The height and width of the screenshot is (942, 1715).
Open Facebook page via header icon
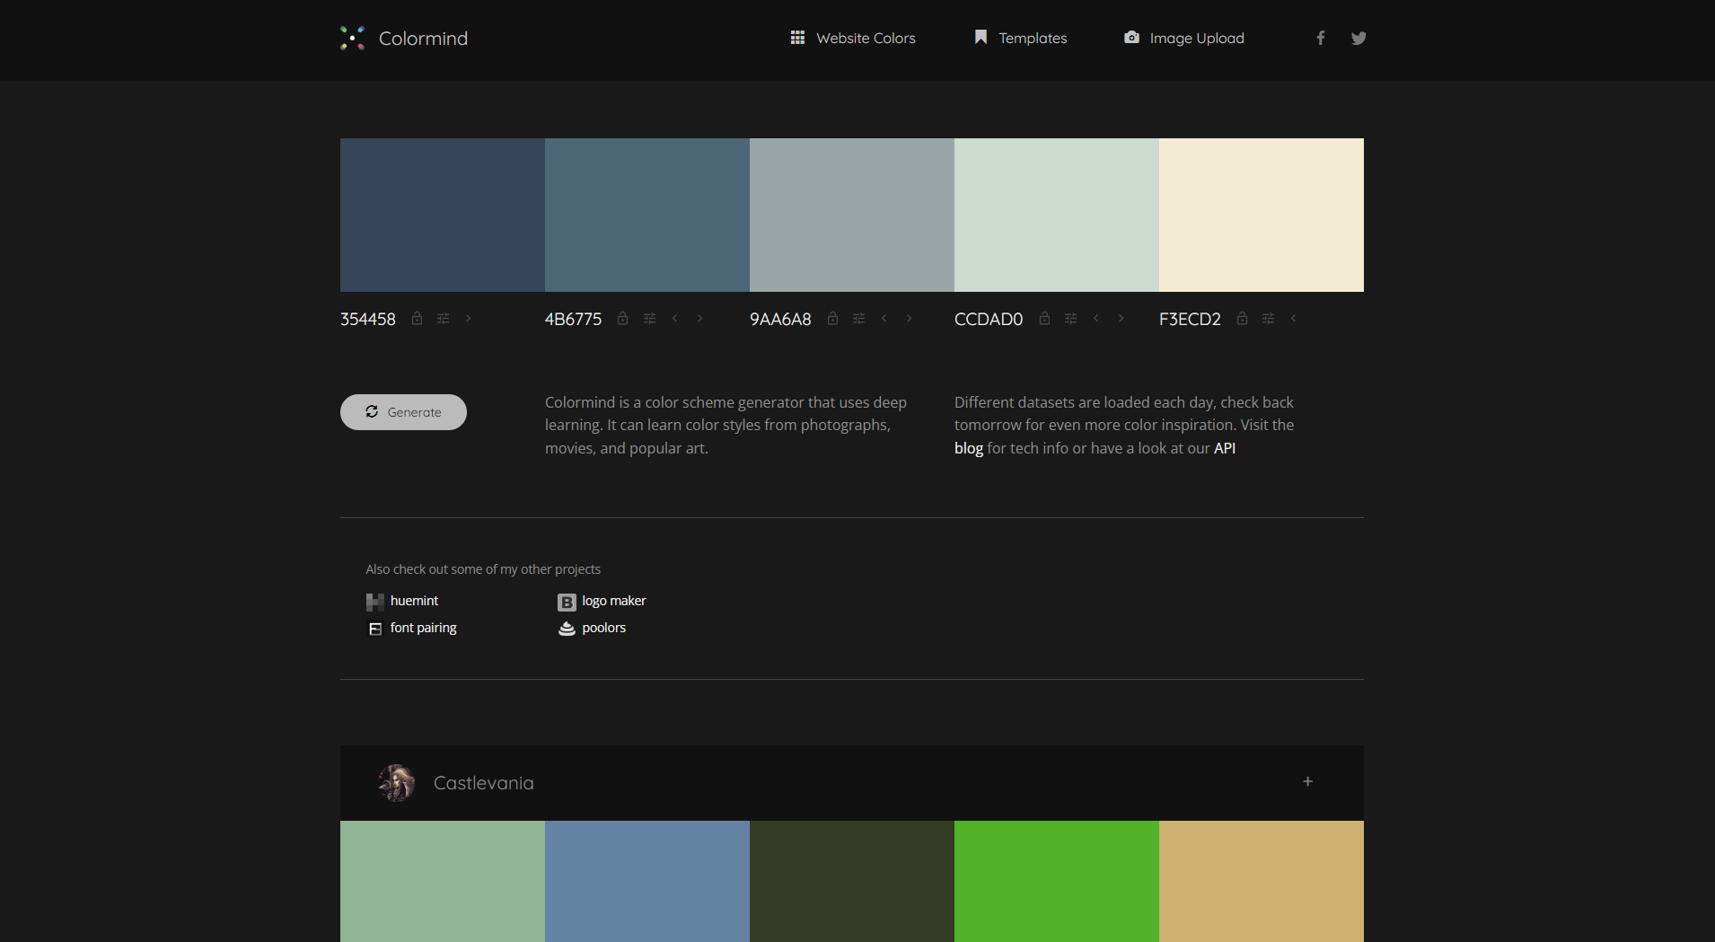point(1320,38)
